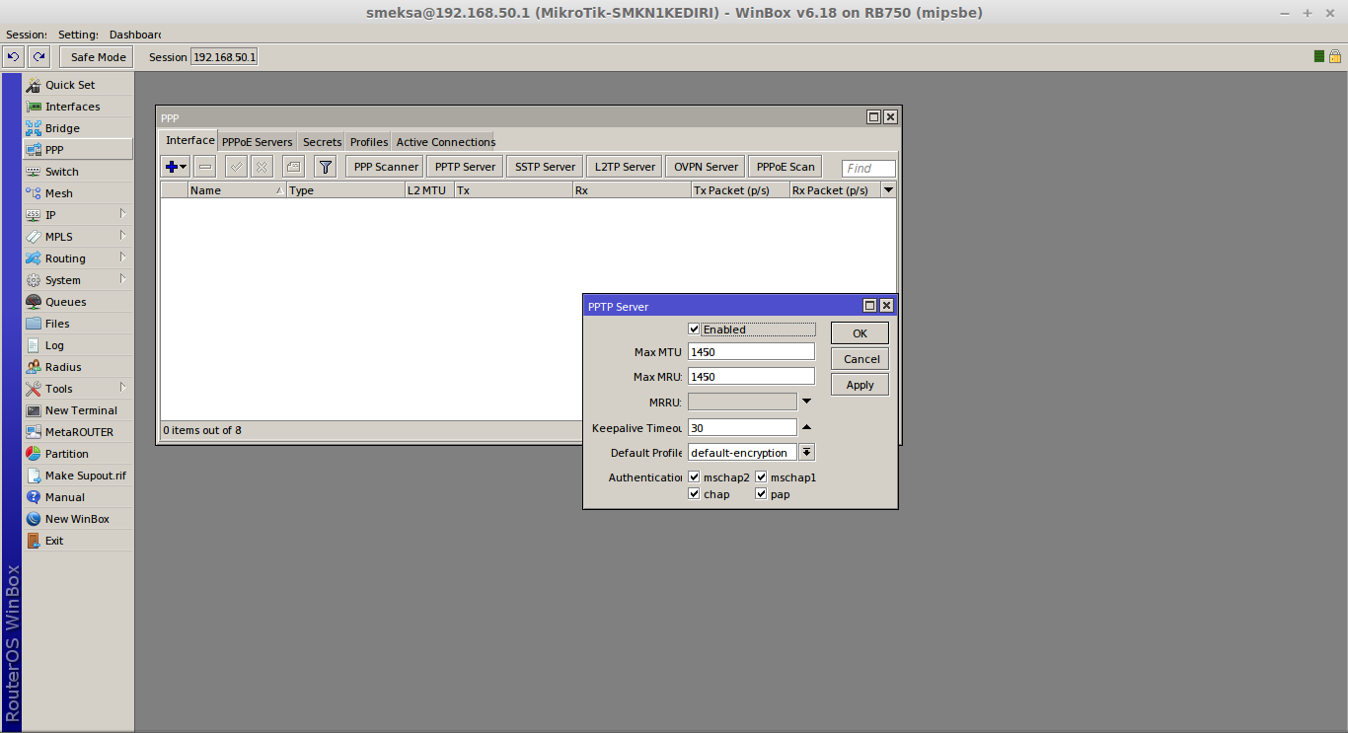Sort by the Name column header
The height and width of the screenshot is (733, 1348).
pos(237,190)
